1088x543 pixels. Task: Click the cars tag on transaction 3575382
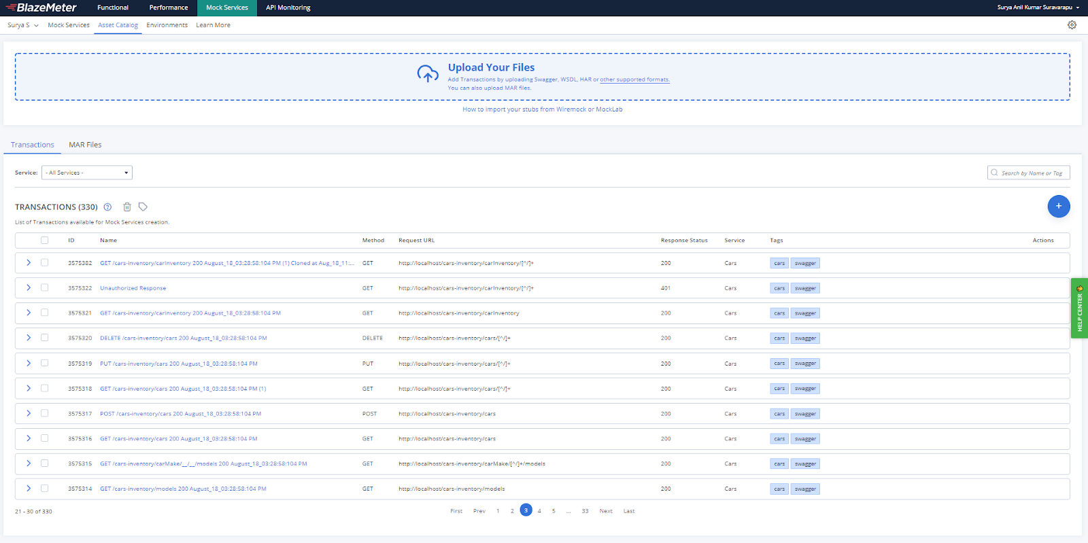[779, 263]
